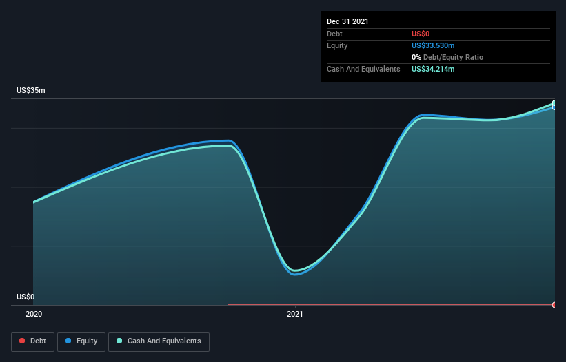Click Cash value US$34.214m in tooltip
This screenshot has width=566, height=362.
coord(433,69)
